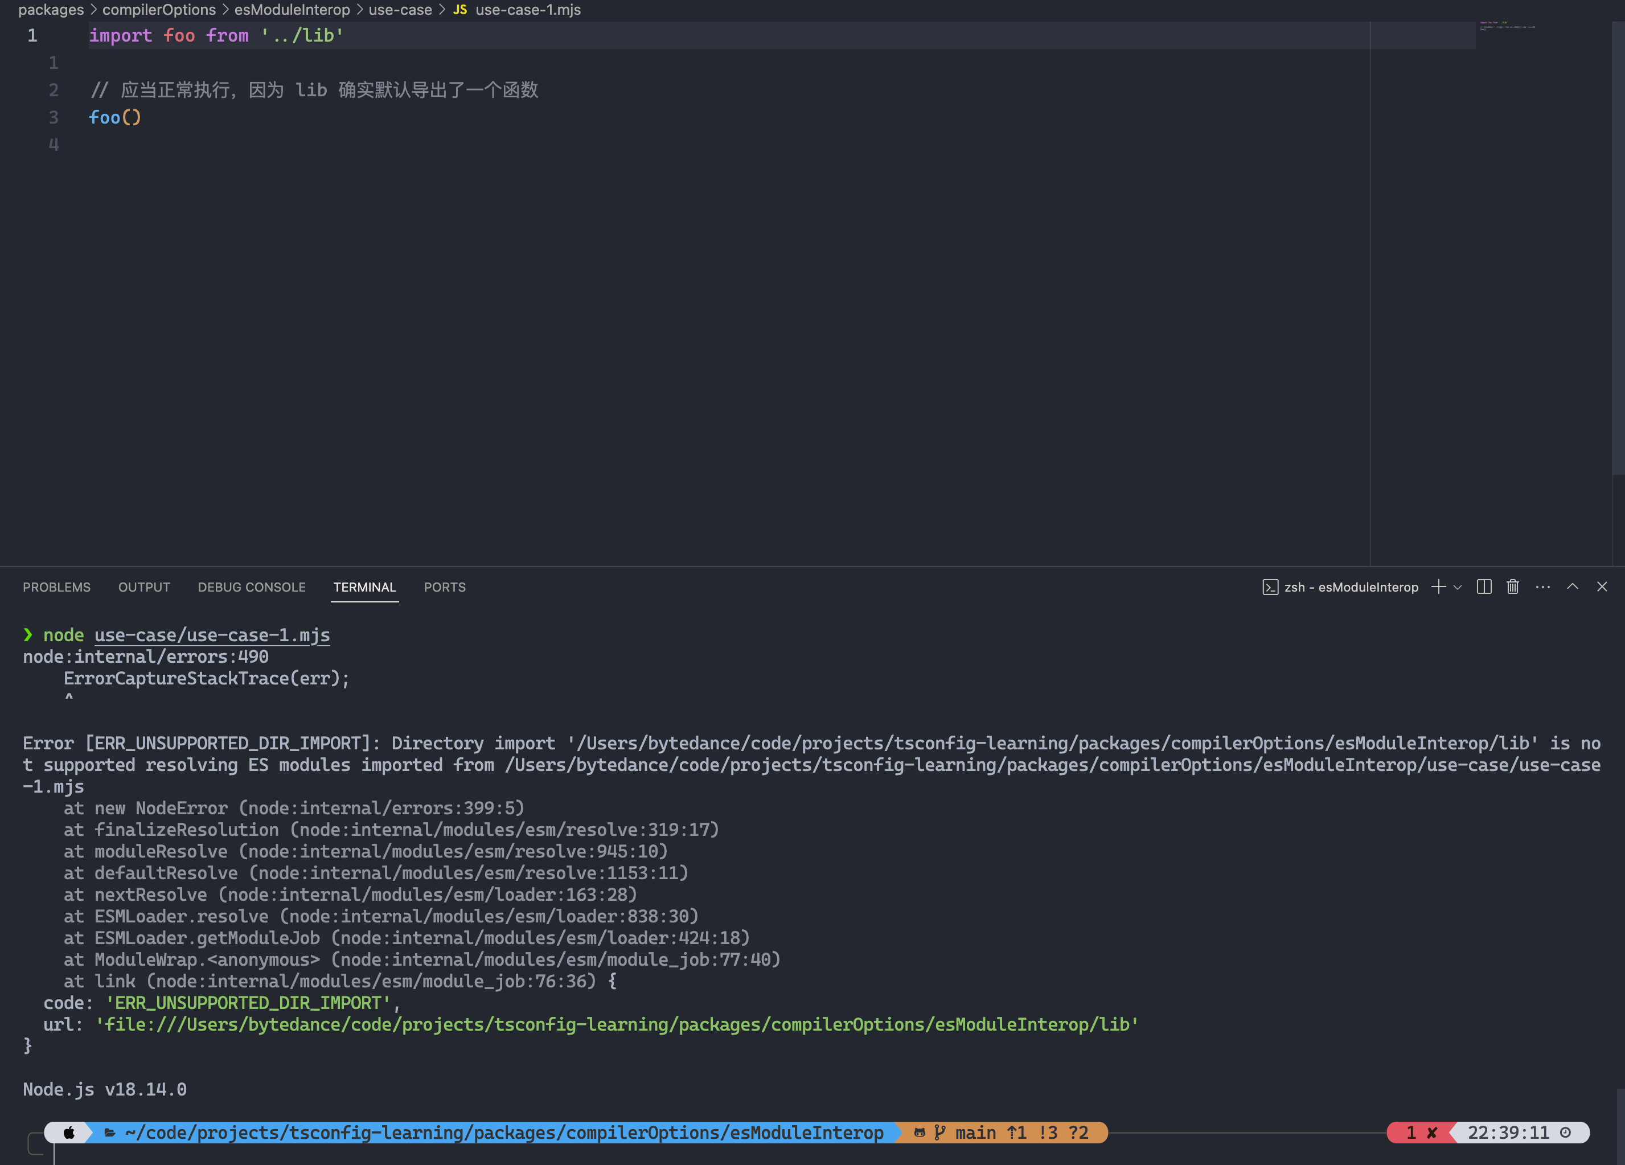Viewport: 1625px width, 1165px height.
Task: Click the at ESMLoader.resolve stack line
Action: click(x=381, y=916)
